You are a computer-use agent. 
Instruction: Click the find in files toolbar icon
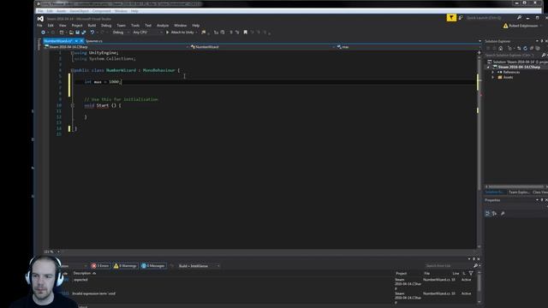point(204,33)
